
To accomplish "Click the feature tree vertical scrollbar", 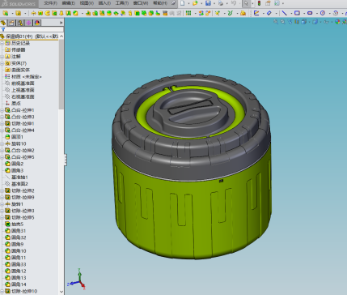I will (x=61, y=75).
